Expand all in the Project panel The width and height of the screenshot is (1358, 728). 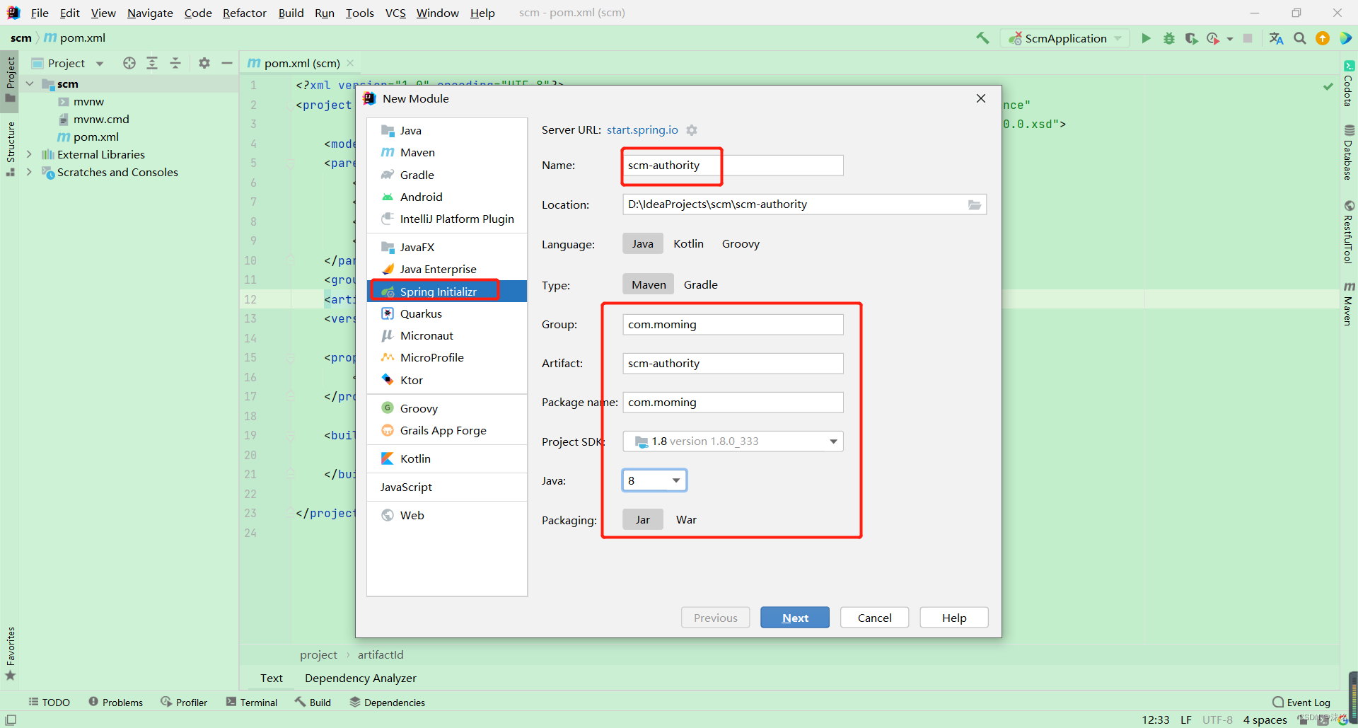(152, 63)
